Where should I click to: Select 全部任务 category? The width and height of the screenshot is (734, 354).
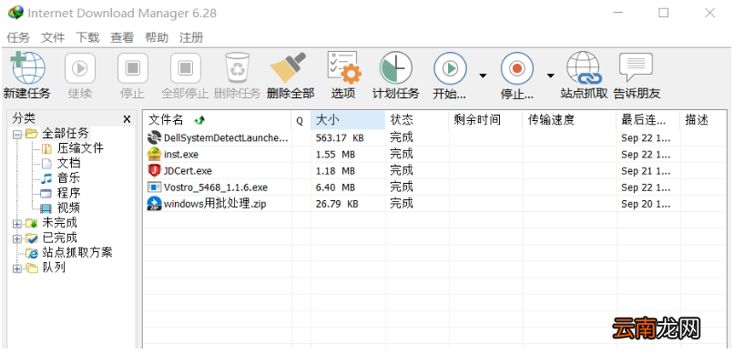(66, 134)
